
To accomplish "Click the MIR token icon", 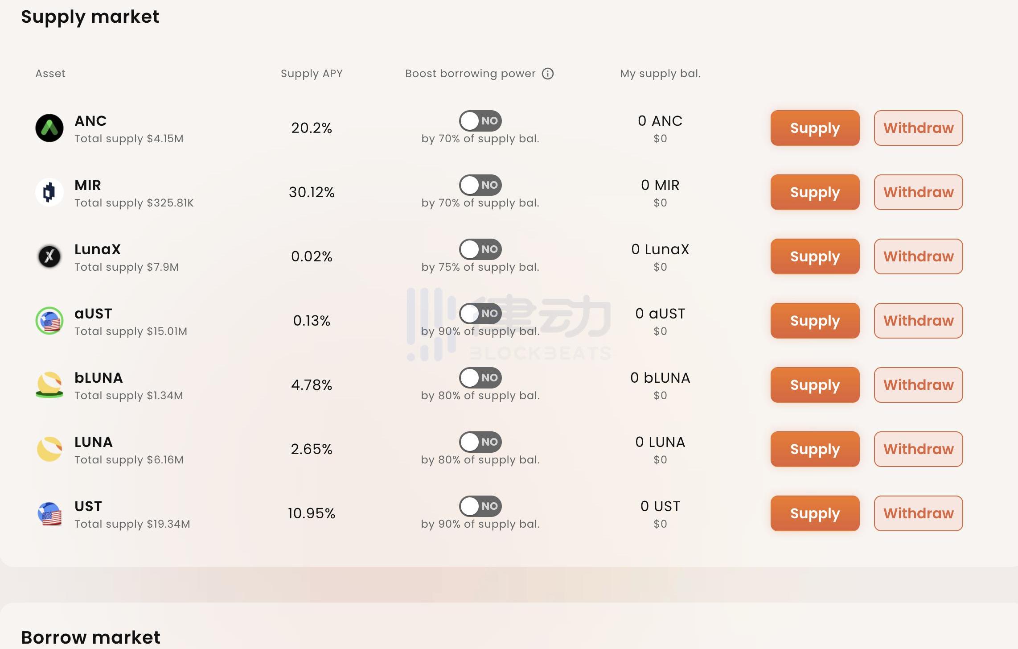I will (x=49, y=192).
